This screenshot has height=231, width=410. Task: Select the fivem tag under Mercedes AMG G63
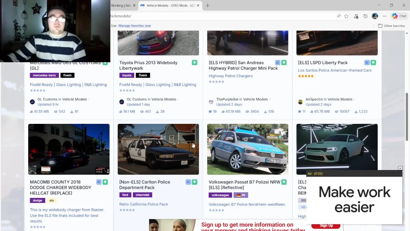click(x=67, y=75)
